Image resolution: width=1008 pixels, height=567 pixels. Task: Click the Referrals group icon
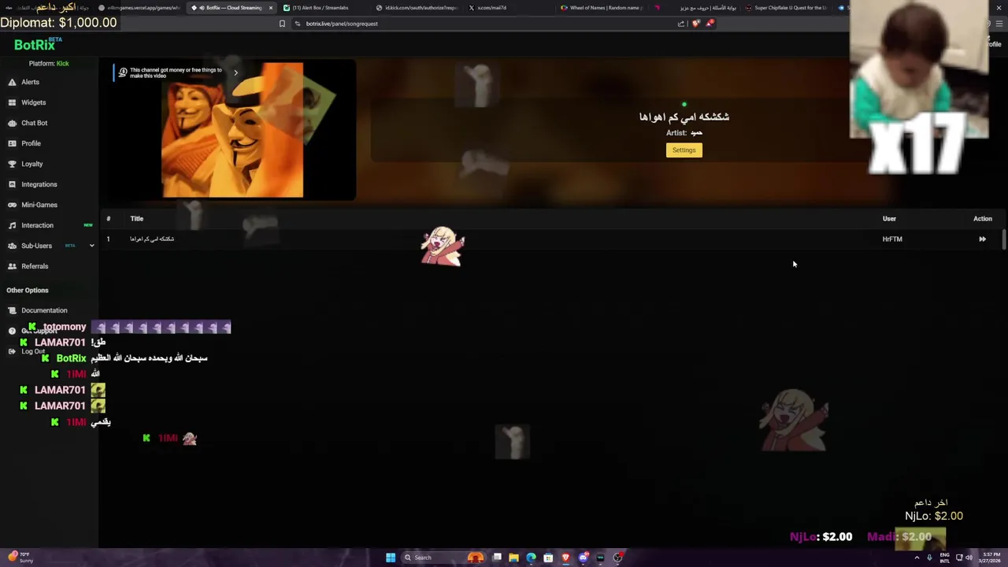[12, 266]
